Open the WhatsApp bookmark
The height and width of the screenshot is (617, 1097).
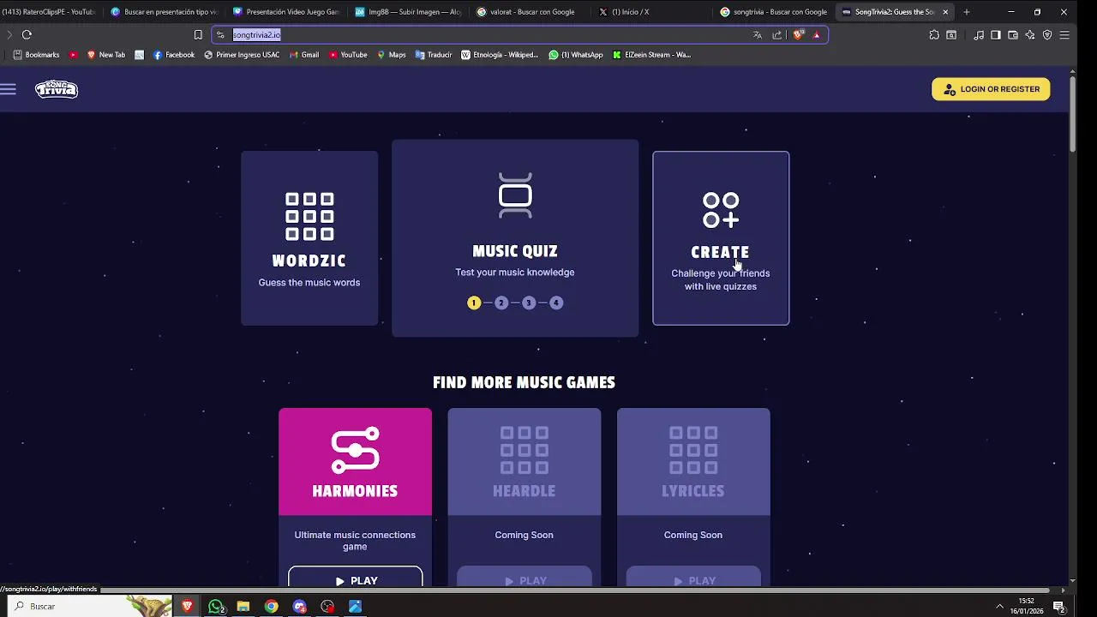pos(576,55)
